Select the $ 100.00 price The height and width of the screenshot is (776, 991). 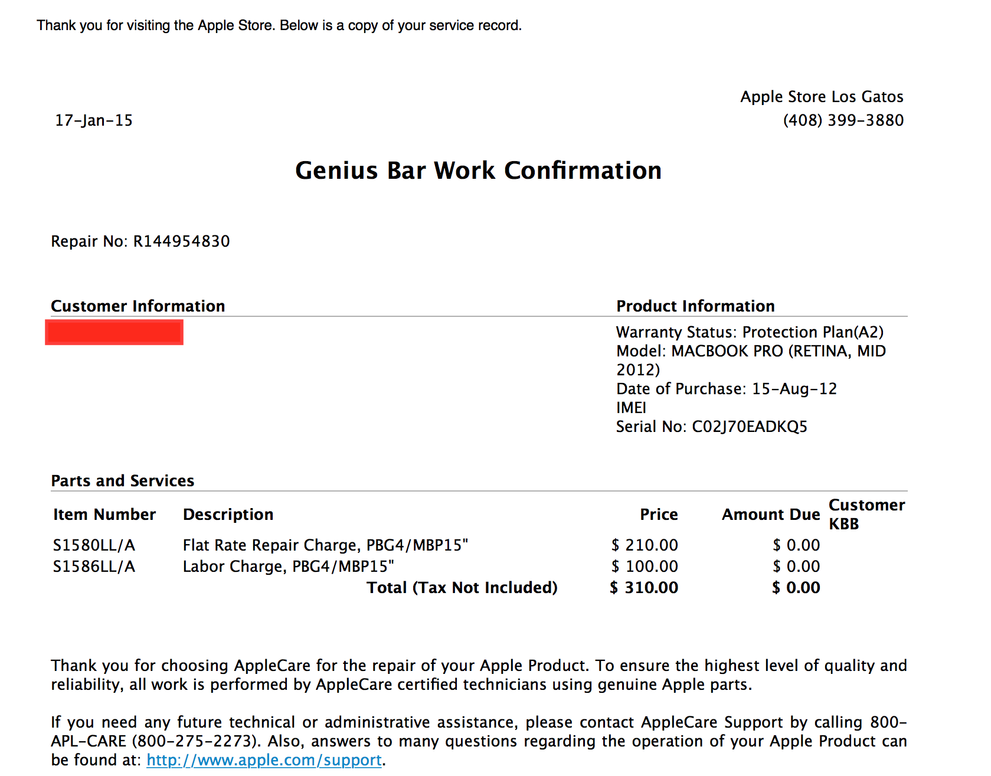[645, 567]
